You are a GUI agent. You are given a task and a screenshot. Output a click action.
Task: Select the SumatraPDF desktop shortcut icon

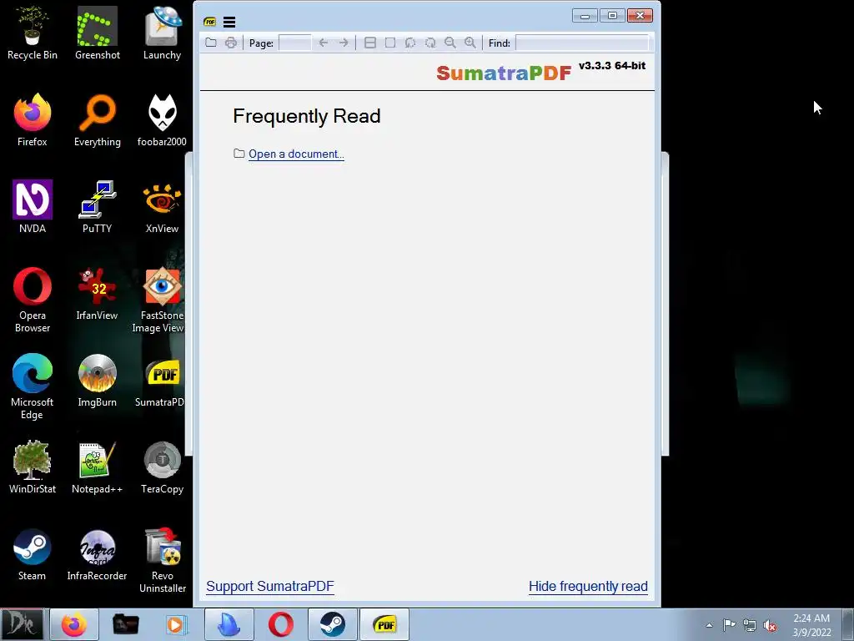(161, 380)
